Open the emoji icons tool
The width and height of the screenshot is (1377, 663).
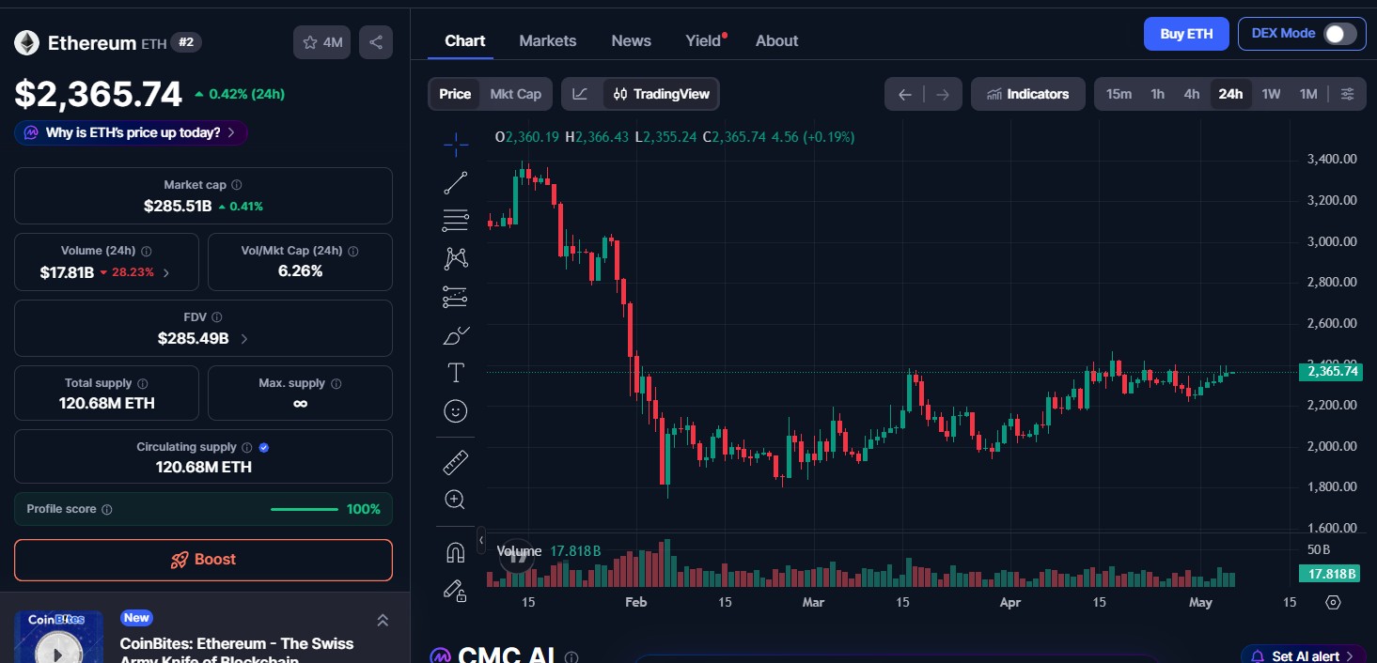point(456,411)
